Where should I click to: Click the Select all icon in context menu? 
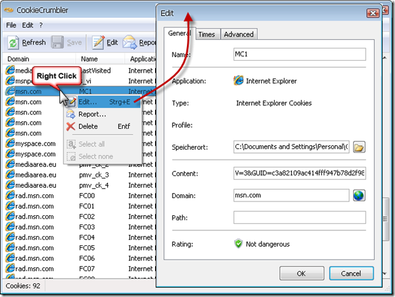71,144
